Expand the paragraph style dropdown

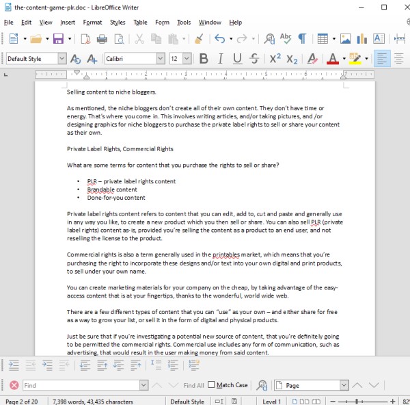click(x=62, y=59)
